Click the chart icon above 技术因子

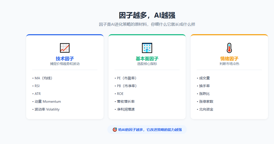tap(65, 48)
